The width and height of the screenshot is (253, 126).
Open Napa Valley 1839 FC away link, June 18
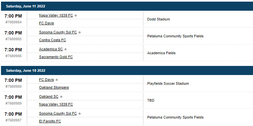[56, 104]
